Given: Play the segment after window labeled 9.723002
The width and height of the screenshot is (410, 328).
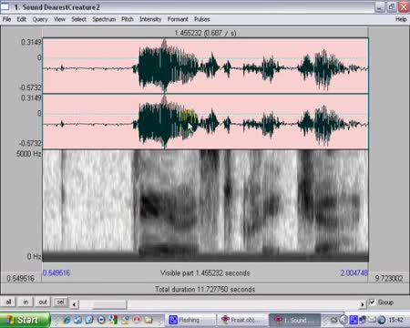Looking at the screenshot, I should [389, 278].
